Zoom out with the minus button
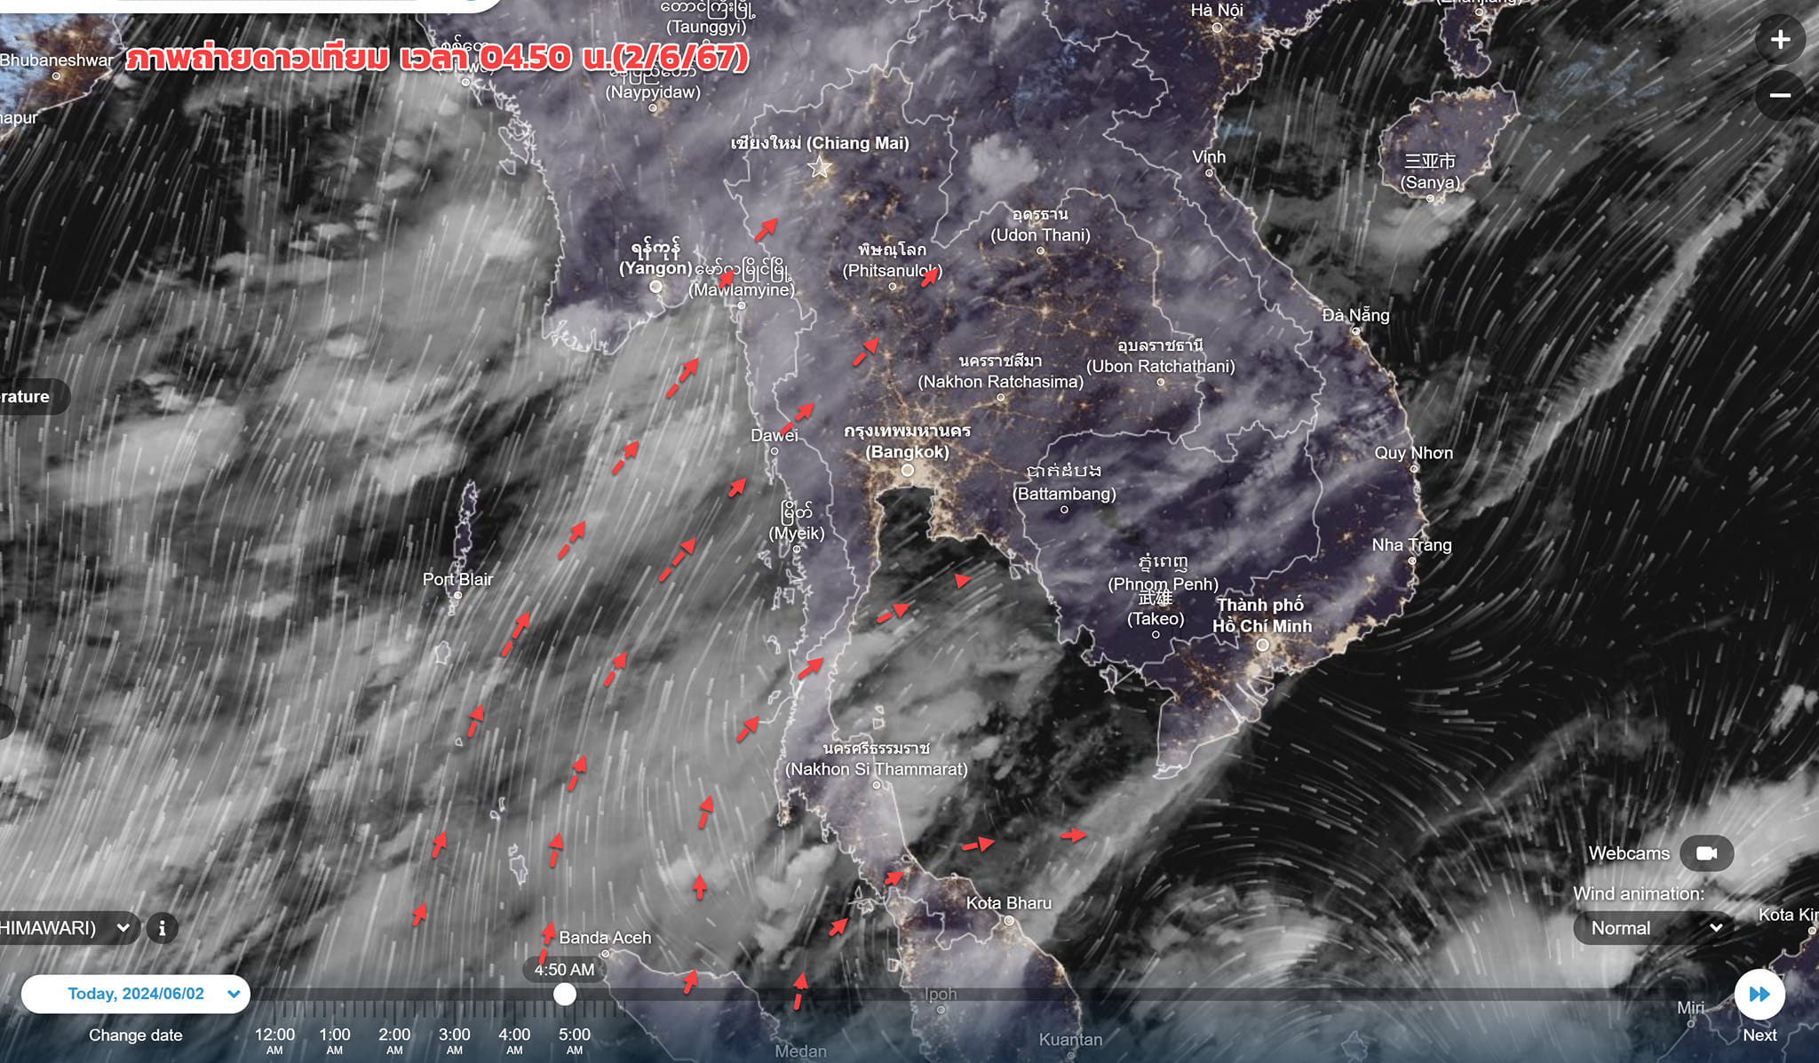 click(x=1780, y=96)
